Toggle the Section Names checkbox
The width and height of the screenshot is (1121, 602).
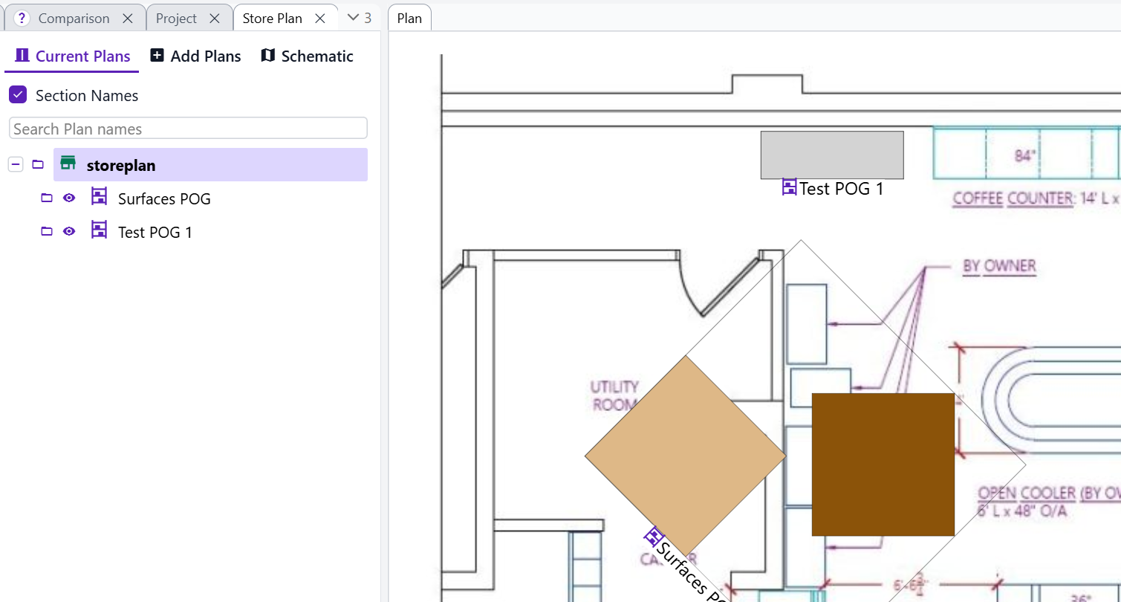tap(18, 95)
